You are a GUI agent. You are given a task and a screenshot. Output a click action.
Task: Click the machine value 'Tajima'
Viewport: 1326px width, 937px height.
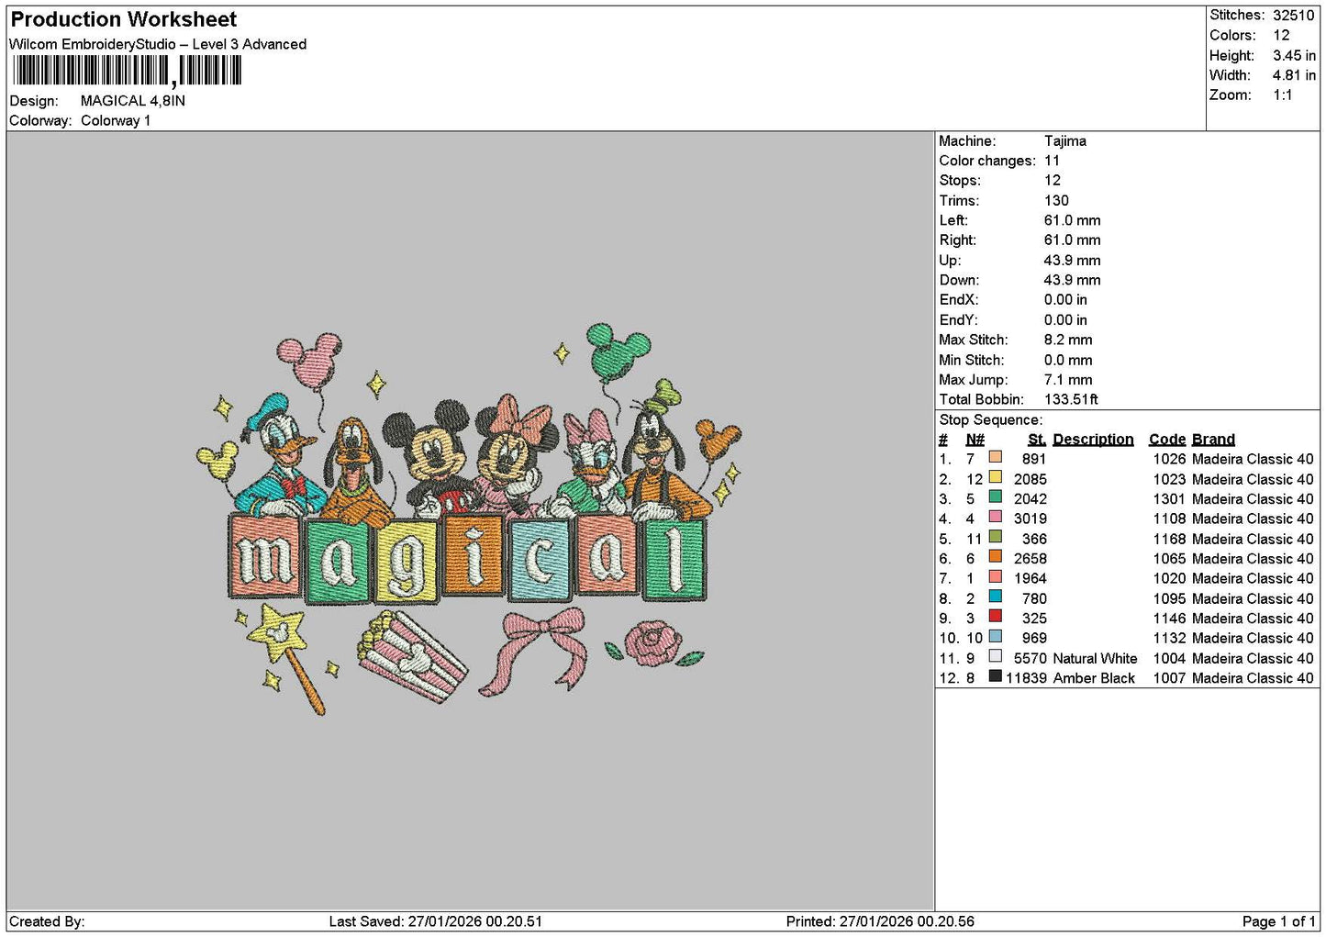pyautogui.click(x=1065, y=141)
